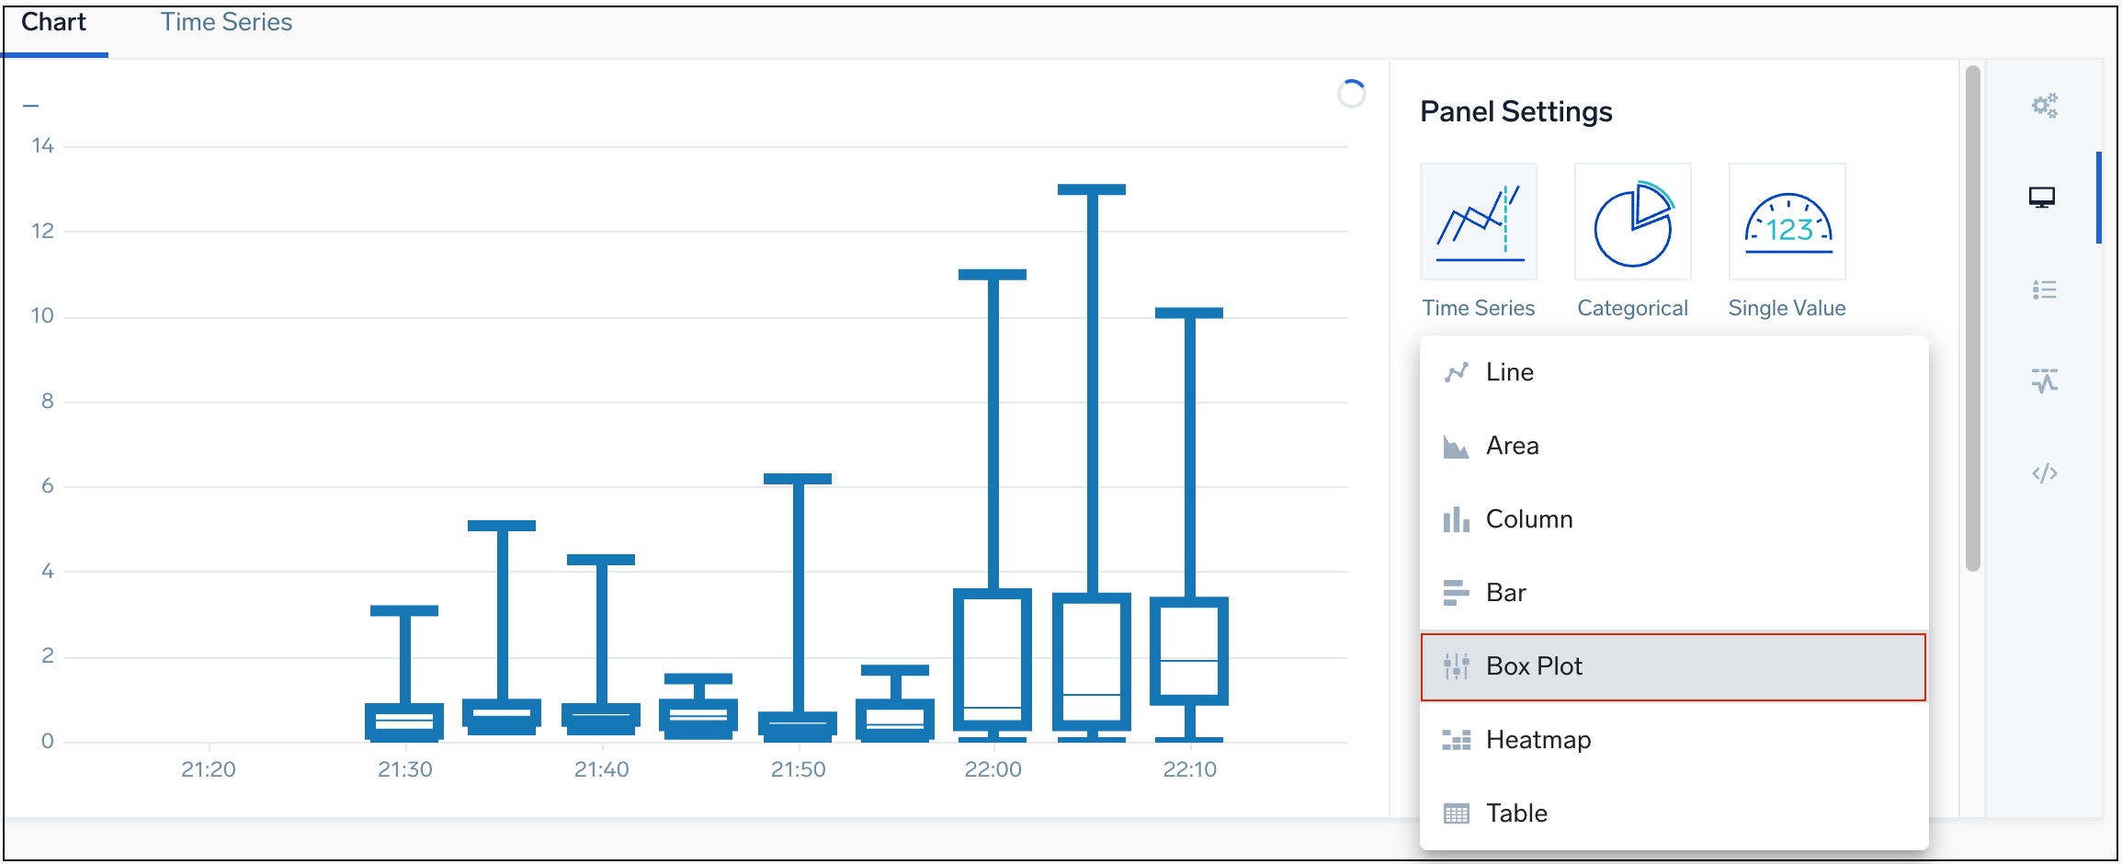The height and width of the screenshot is (864, 2122).
Task: Click the collapse minus above the chart
Action: [31, 105]
